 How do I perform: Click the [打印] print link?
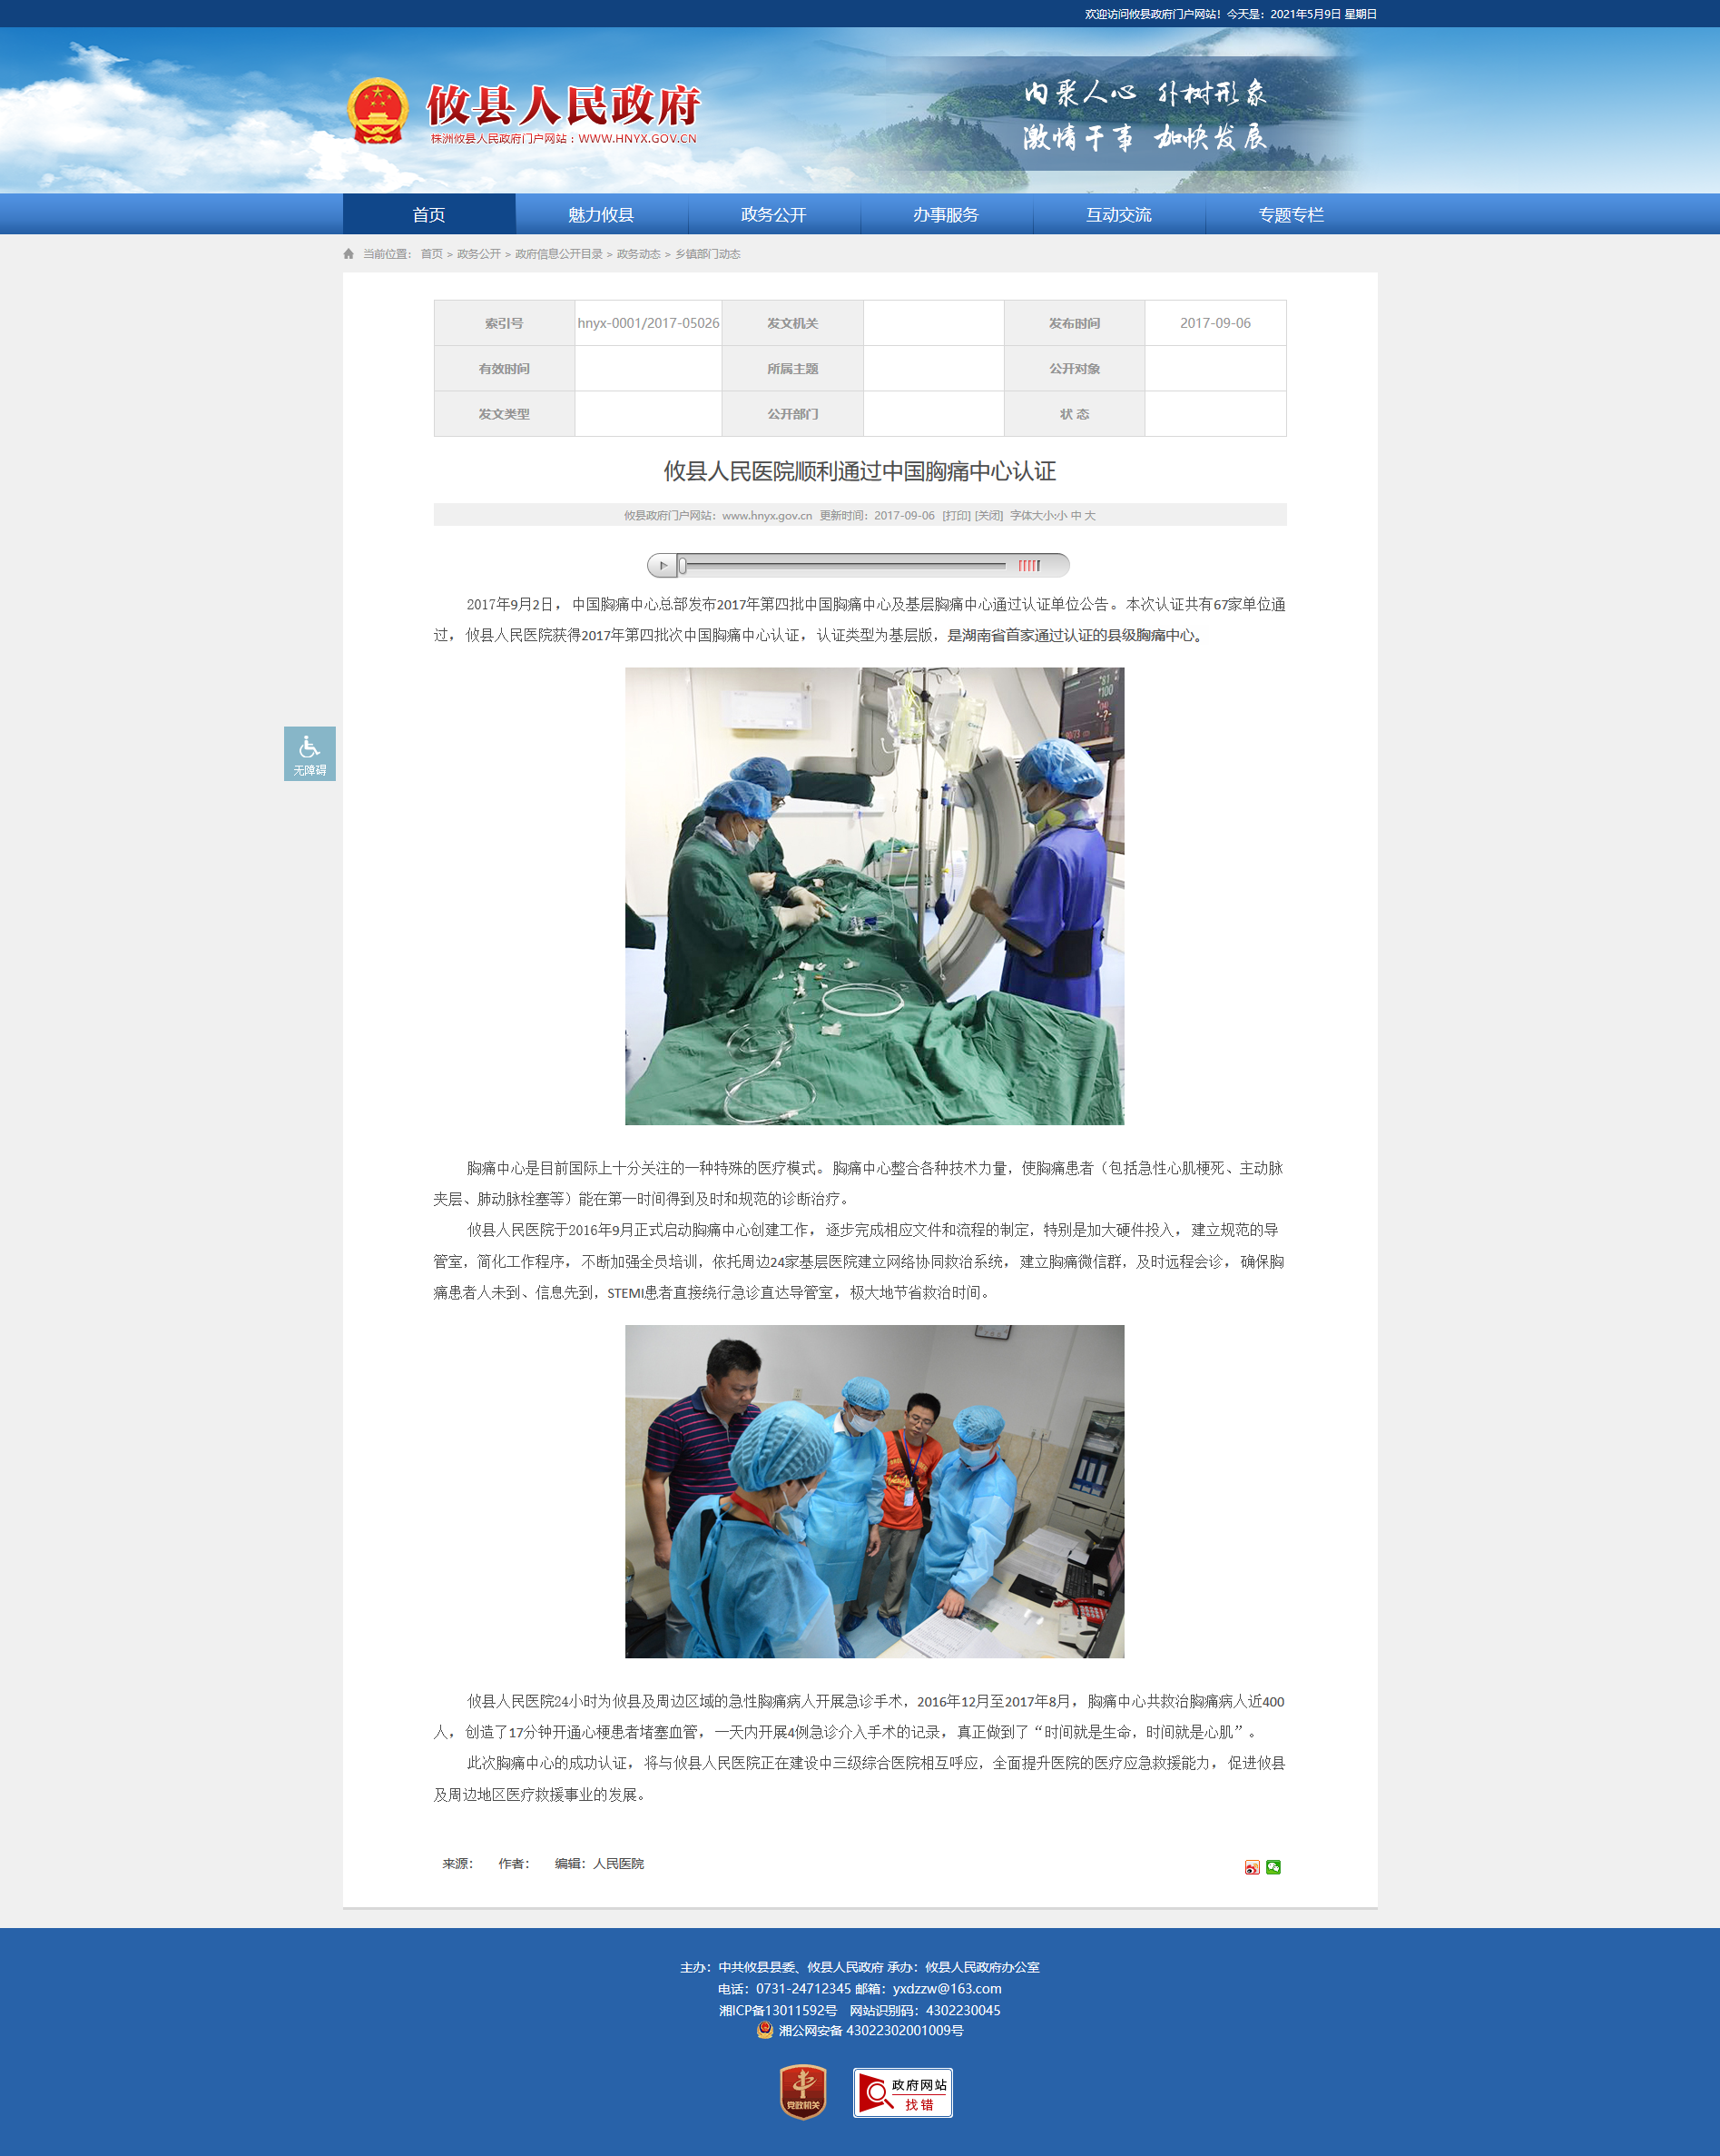pos(957,516)
